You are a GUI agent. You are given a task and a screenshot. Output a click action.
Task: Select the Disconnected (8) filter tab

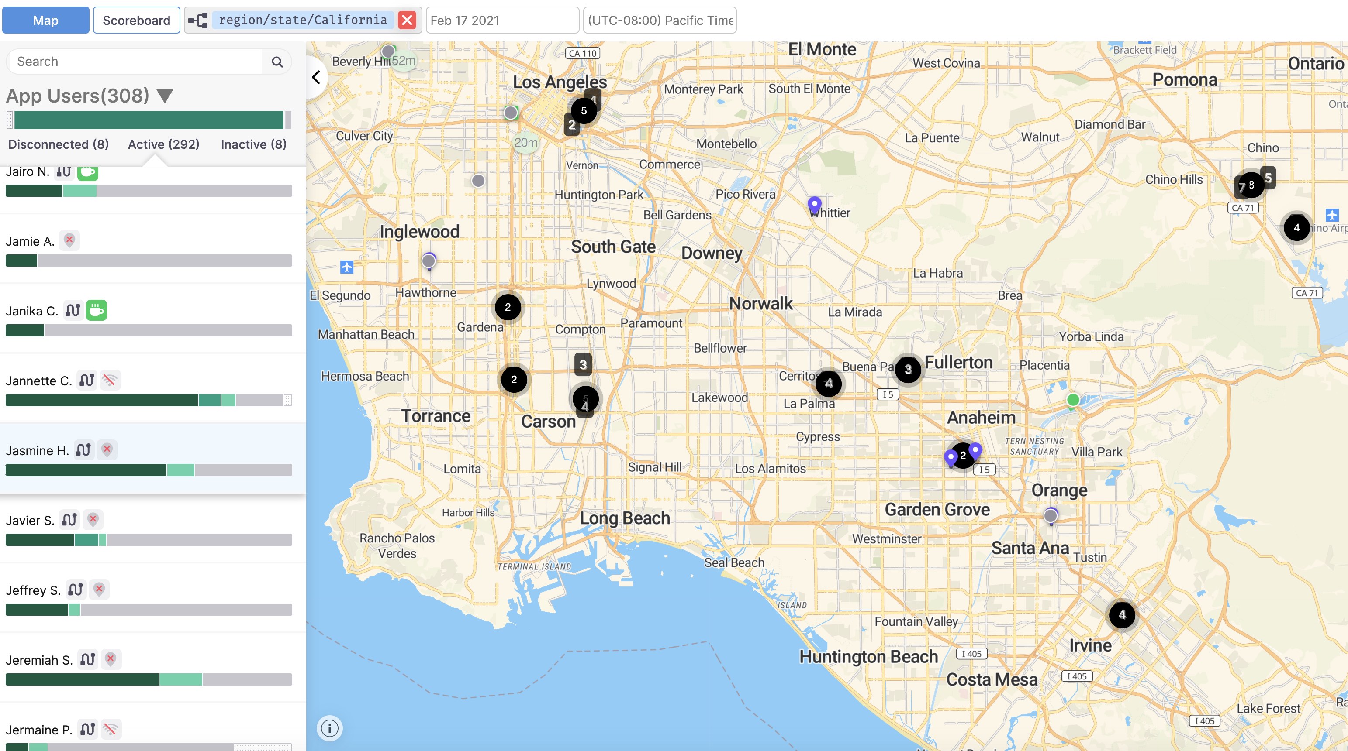[59, 144]
